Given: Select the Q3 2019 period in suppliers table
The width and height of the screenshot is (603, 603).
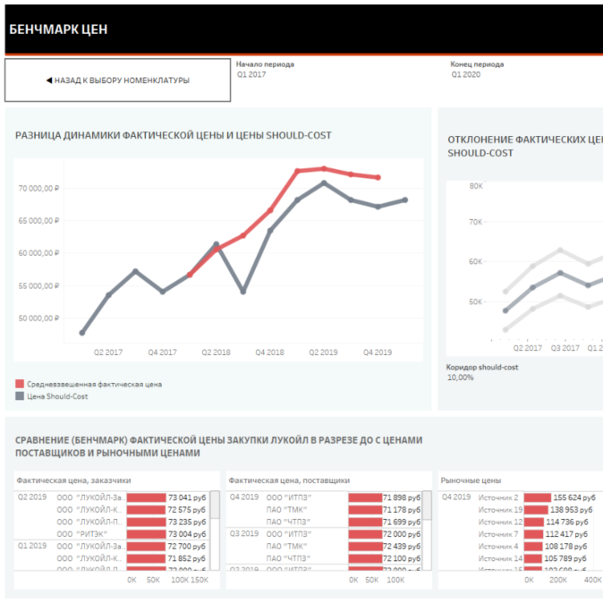Looking at the screenshot, I should 244,533.
